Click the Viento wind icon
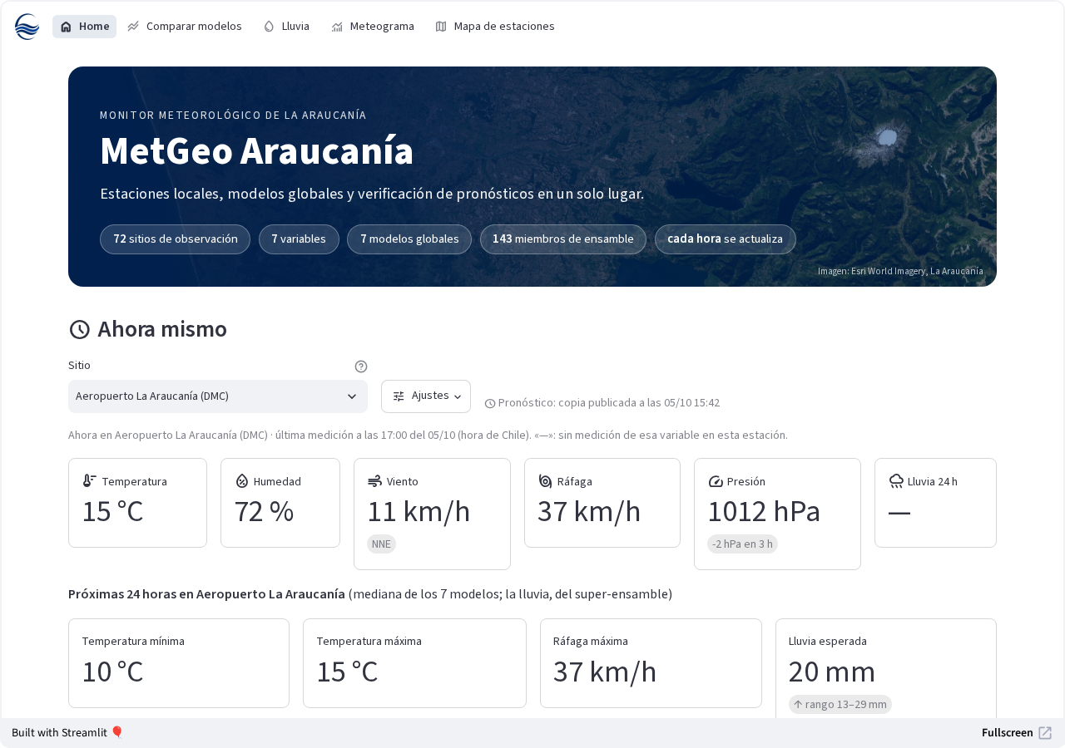Screen dimensions: 1065x748 coord(374,481)
